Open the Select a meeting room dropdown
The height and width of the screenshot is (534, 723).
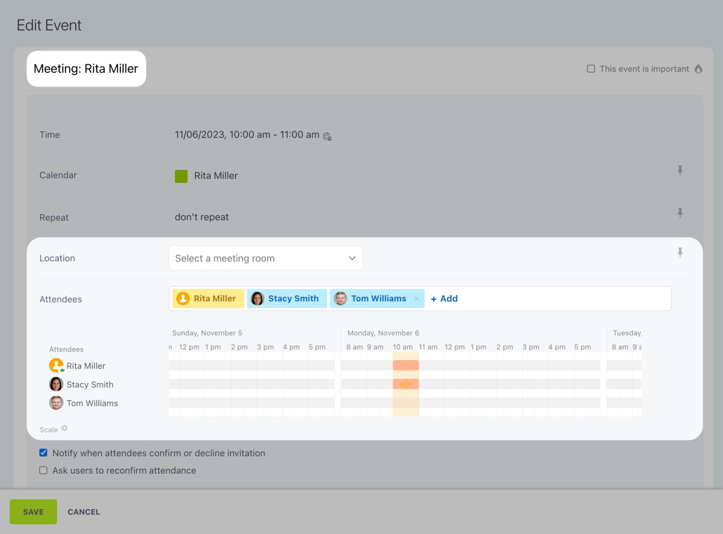point(265,259)
